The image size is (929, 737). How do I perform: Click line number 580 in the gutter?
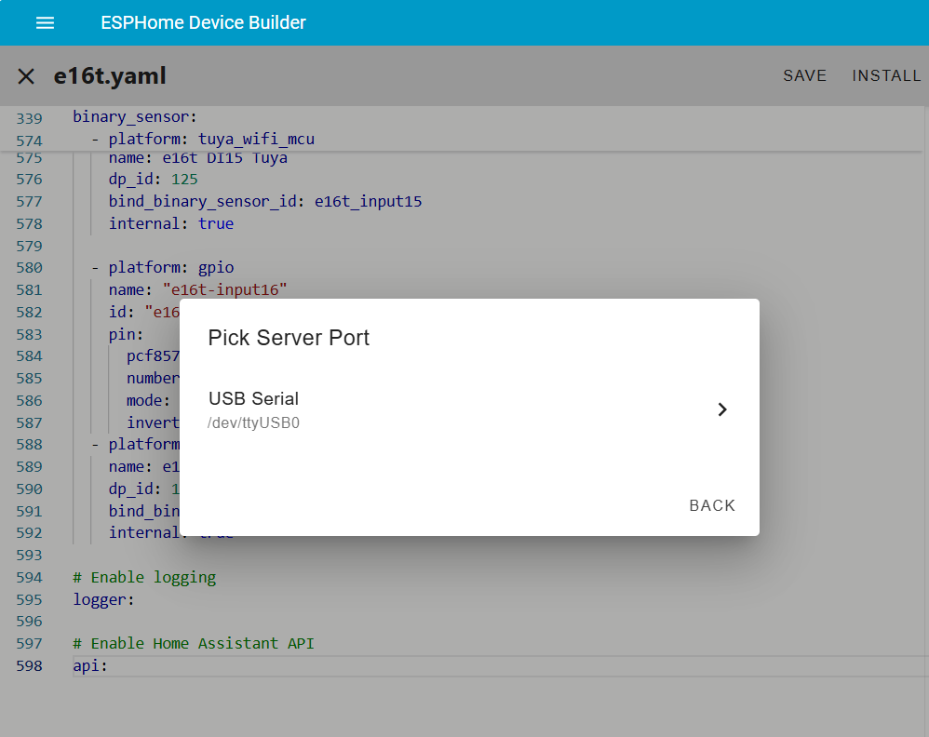30,268
